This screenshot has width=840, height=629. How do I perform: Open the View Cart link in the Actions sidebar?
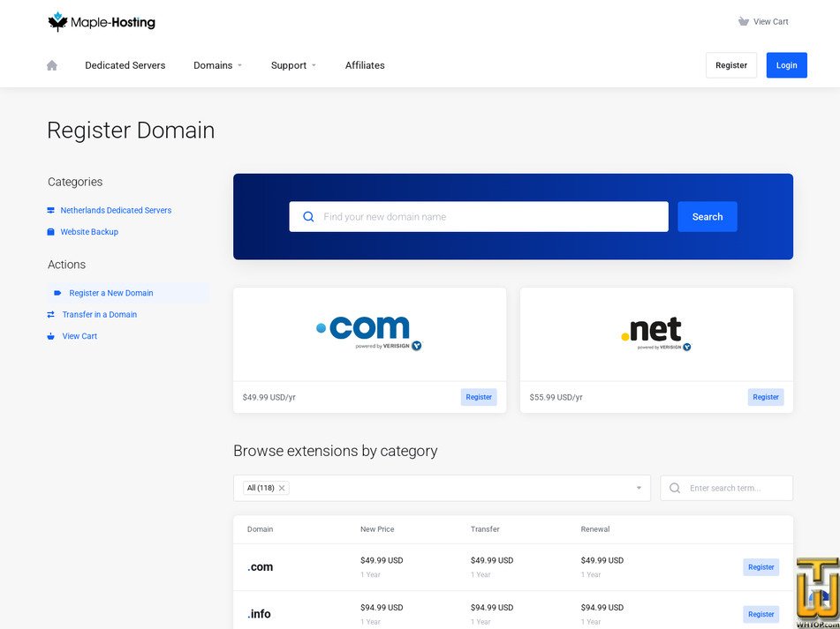pos(79,336)
